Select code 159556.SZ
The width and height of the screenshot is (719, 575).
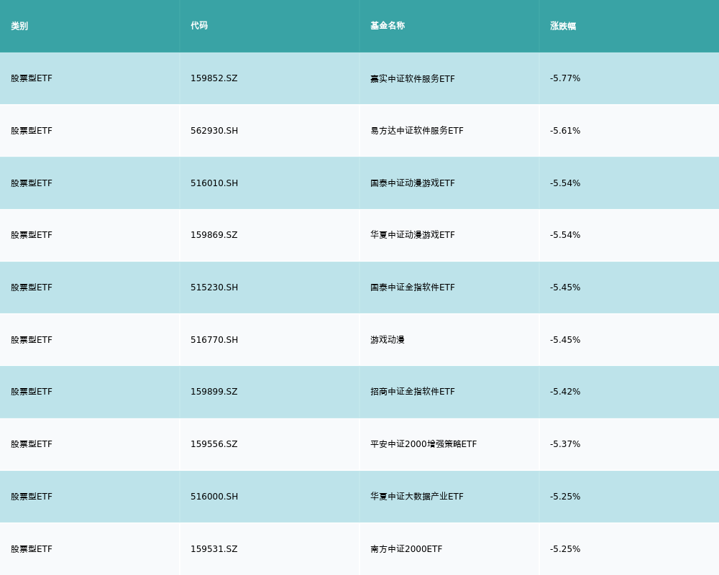(214, 444)
